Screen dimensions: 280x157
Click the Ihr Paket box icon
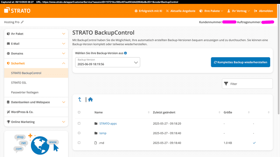pos(8,34)
